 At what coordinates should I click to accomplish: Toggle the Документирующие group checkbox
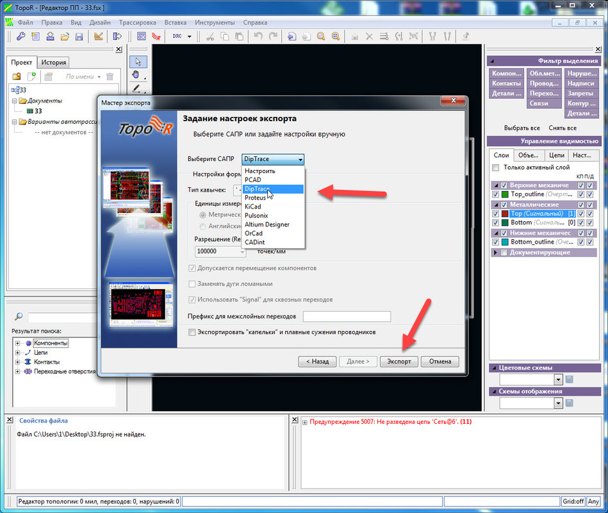[504, 253]
